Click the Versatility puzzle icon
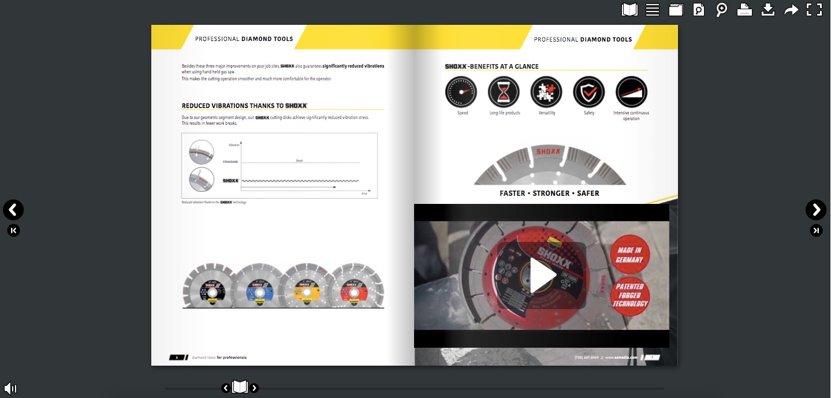The height and width of the screenshot is (398, 831). (x=546, y=92)
